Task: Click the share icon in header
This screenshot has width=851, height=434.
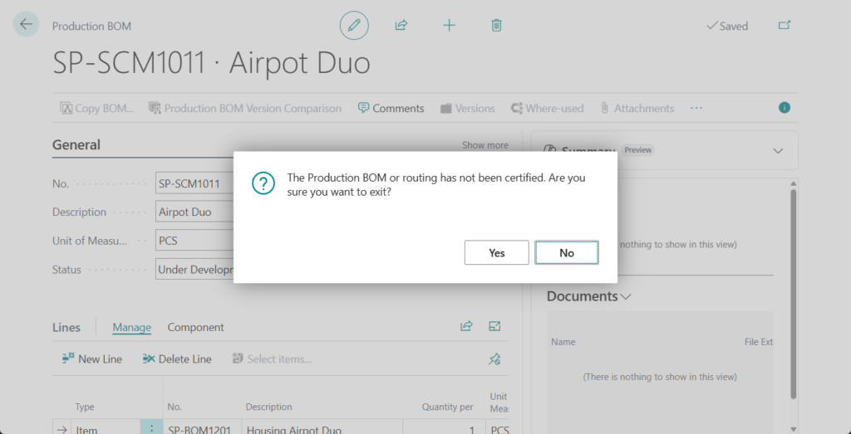Action: [x=401, y=26]
